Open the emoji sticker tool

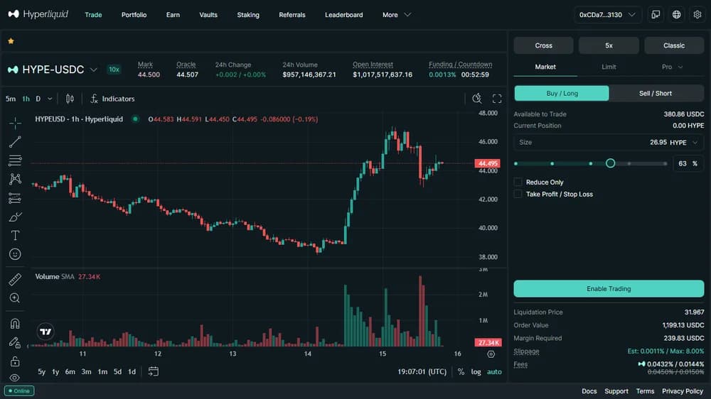click(15, 254)
